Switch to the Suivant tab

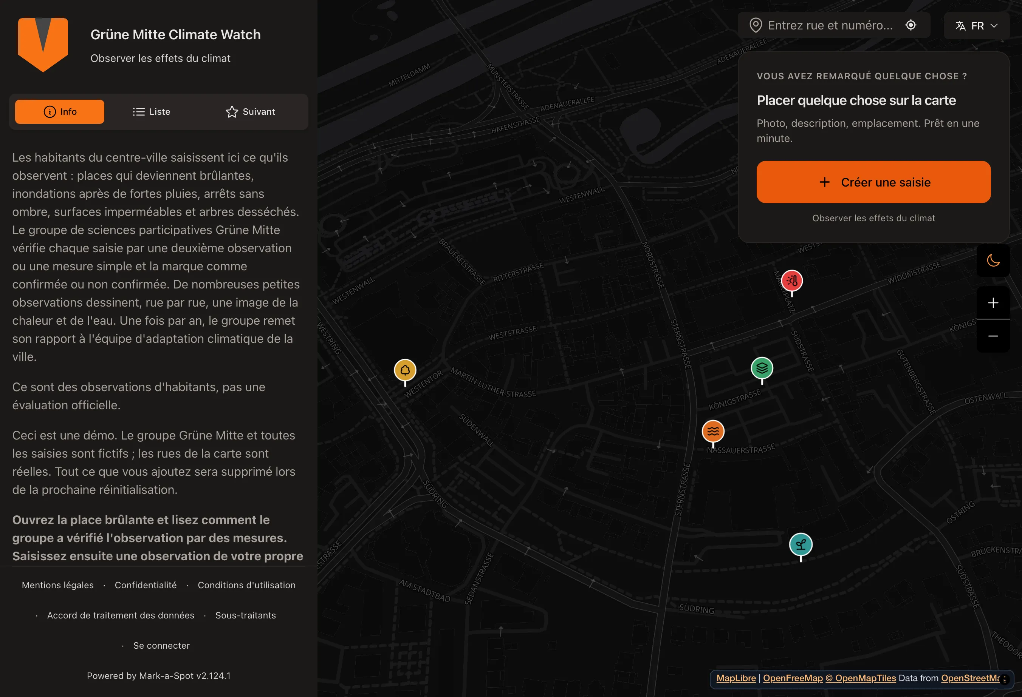250,112
